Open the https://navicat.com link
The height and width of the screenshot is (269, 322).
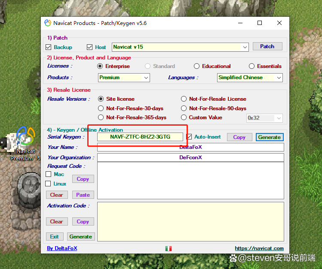click(x=259, y=248)
